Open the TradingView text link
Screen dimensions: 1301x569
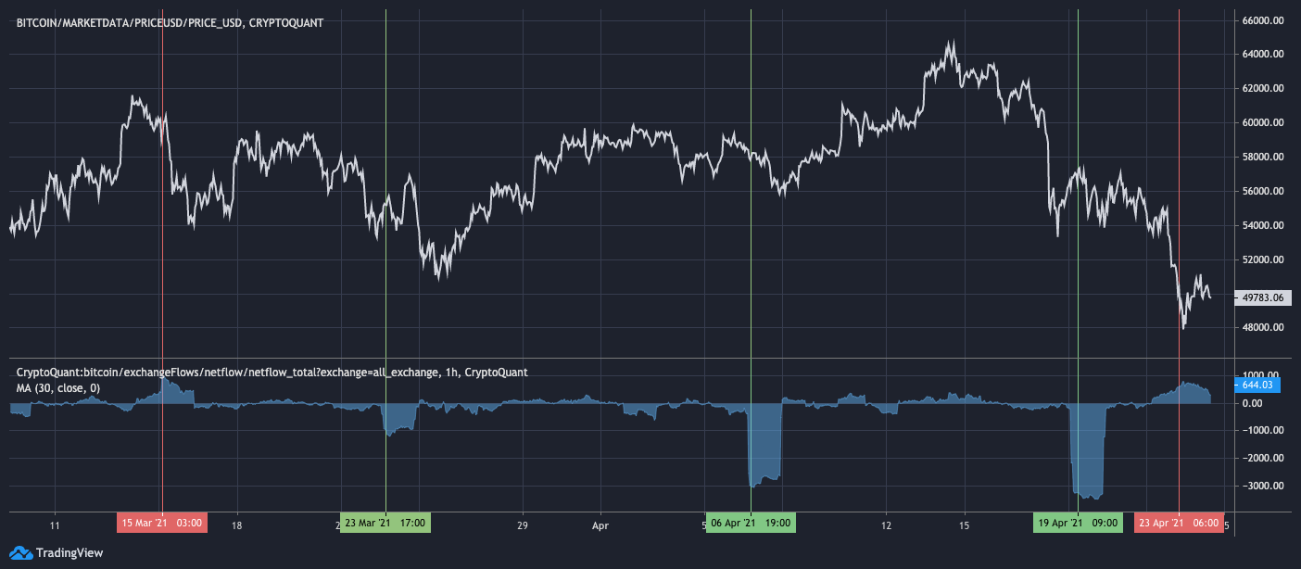[69, 553]
